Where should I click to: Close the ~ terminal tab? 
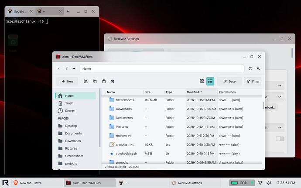point(60,11)
